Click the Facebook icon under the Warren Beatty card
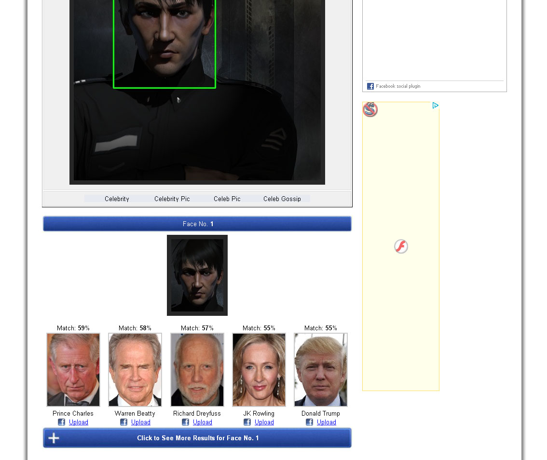Image resolution: width=547 pixels, height=460 pixels. coord(123,422)
